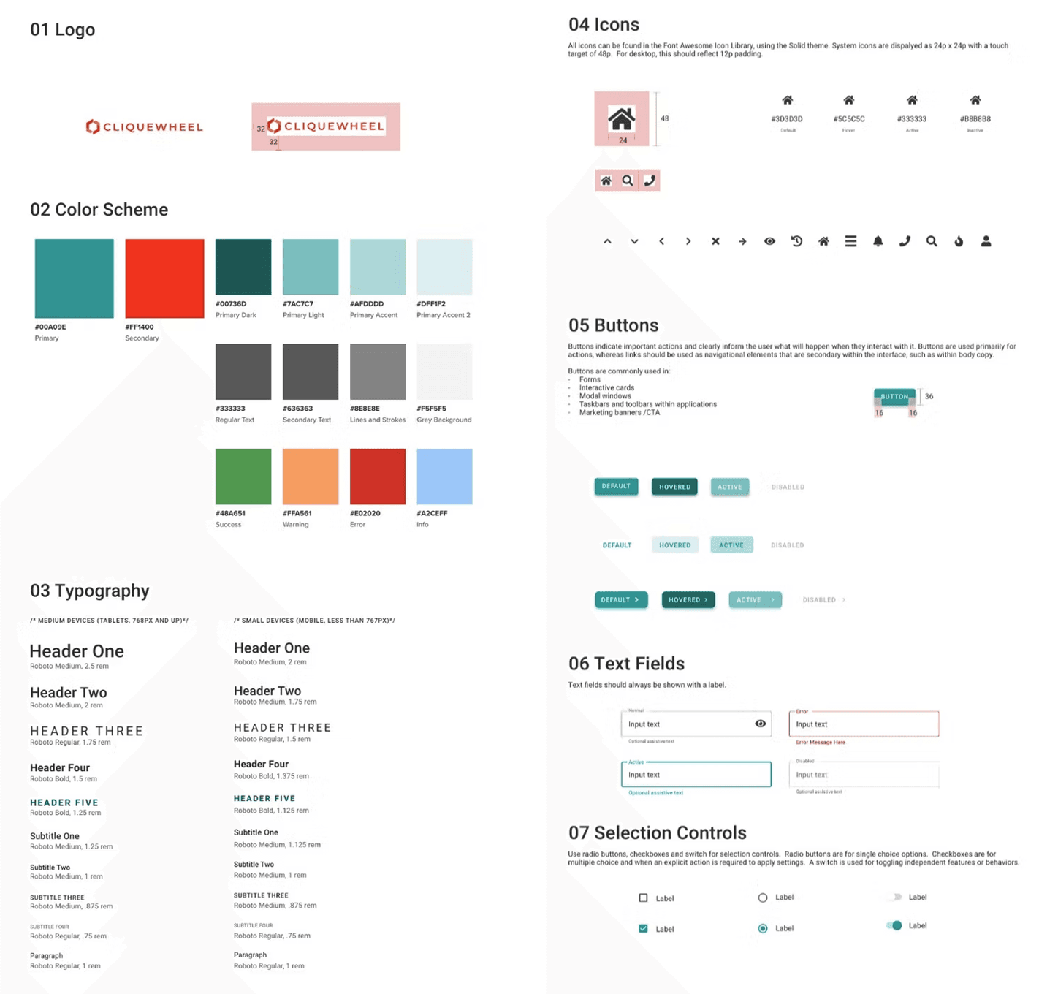The height and width of the screenshot is (994, 1058).
Task: Click the search icon in the pink three-icon group
Action: [628, 181]
